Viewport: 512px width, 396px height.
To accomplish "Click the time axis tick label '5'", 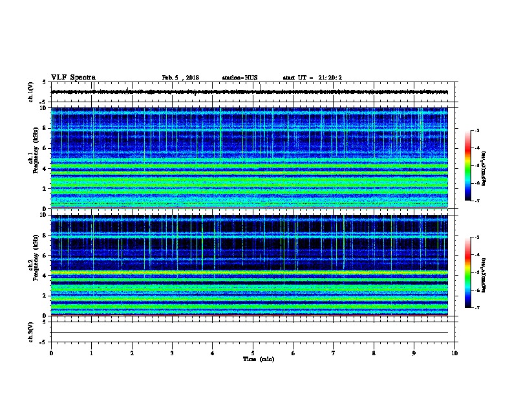I will pyautogui.click(x=253, y=353).
